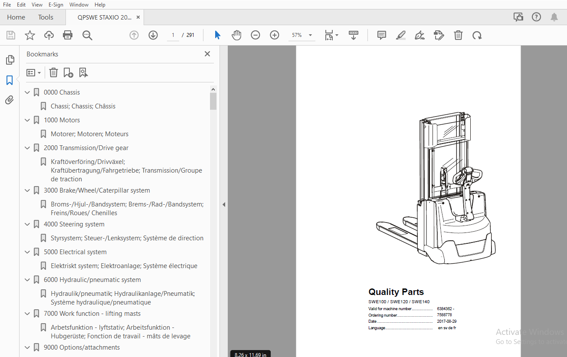Click the upload to cloud icon
The height and width of the screenshot is (357, 567).
click(49, 35)
